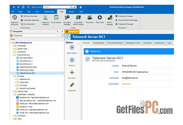Open the Administration ribbon tab
The image size is (183, 125).
(49, 12)
